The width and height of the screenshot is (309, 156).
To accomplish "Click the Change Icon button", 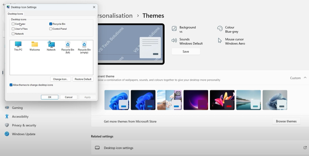I will point(61,79).
